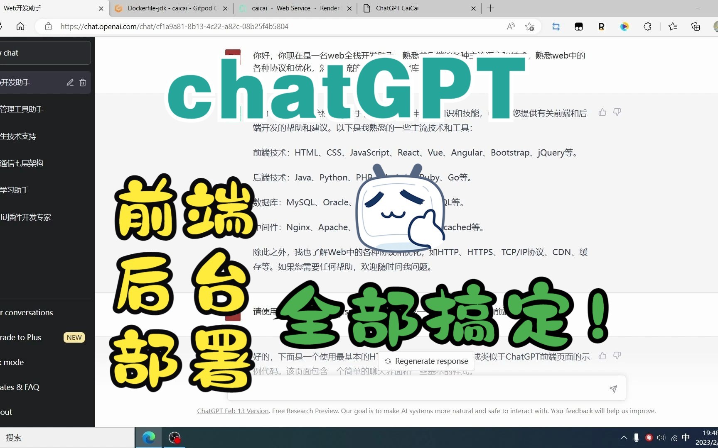
Task: Switch to the caicai Render Web Service tab
Action: [295, 8]
